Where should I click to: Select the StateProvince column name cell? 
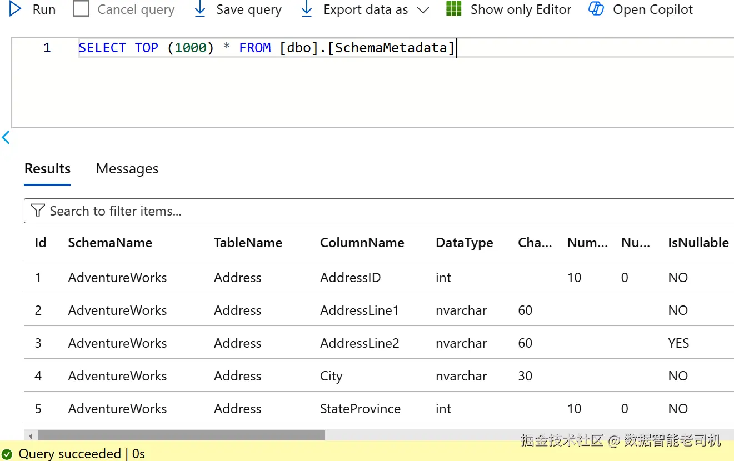[x=360, y=408]
